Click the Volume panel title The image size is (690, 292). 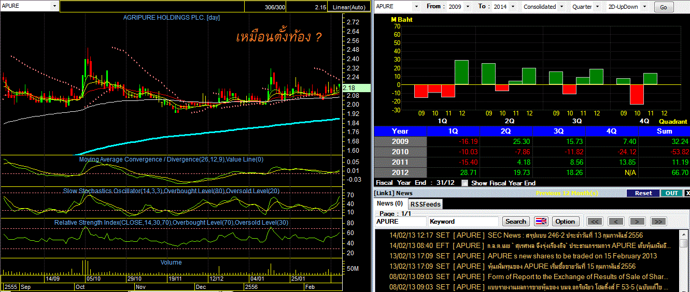[x=171, y=262]
